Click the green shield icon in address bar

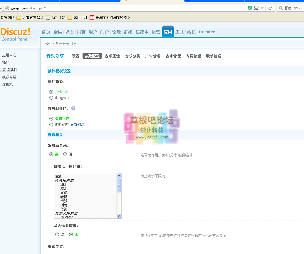coord(250,8)
